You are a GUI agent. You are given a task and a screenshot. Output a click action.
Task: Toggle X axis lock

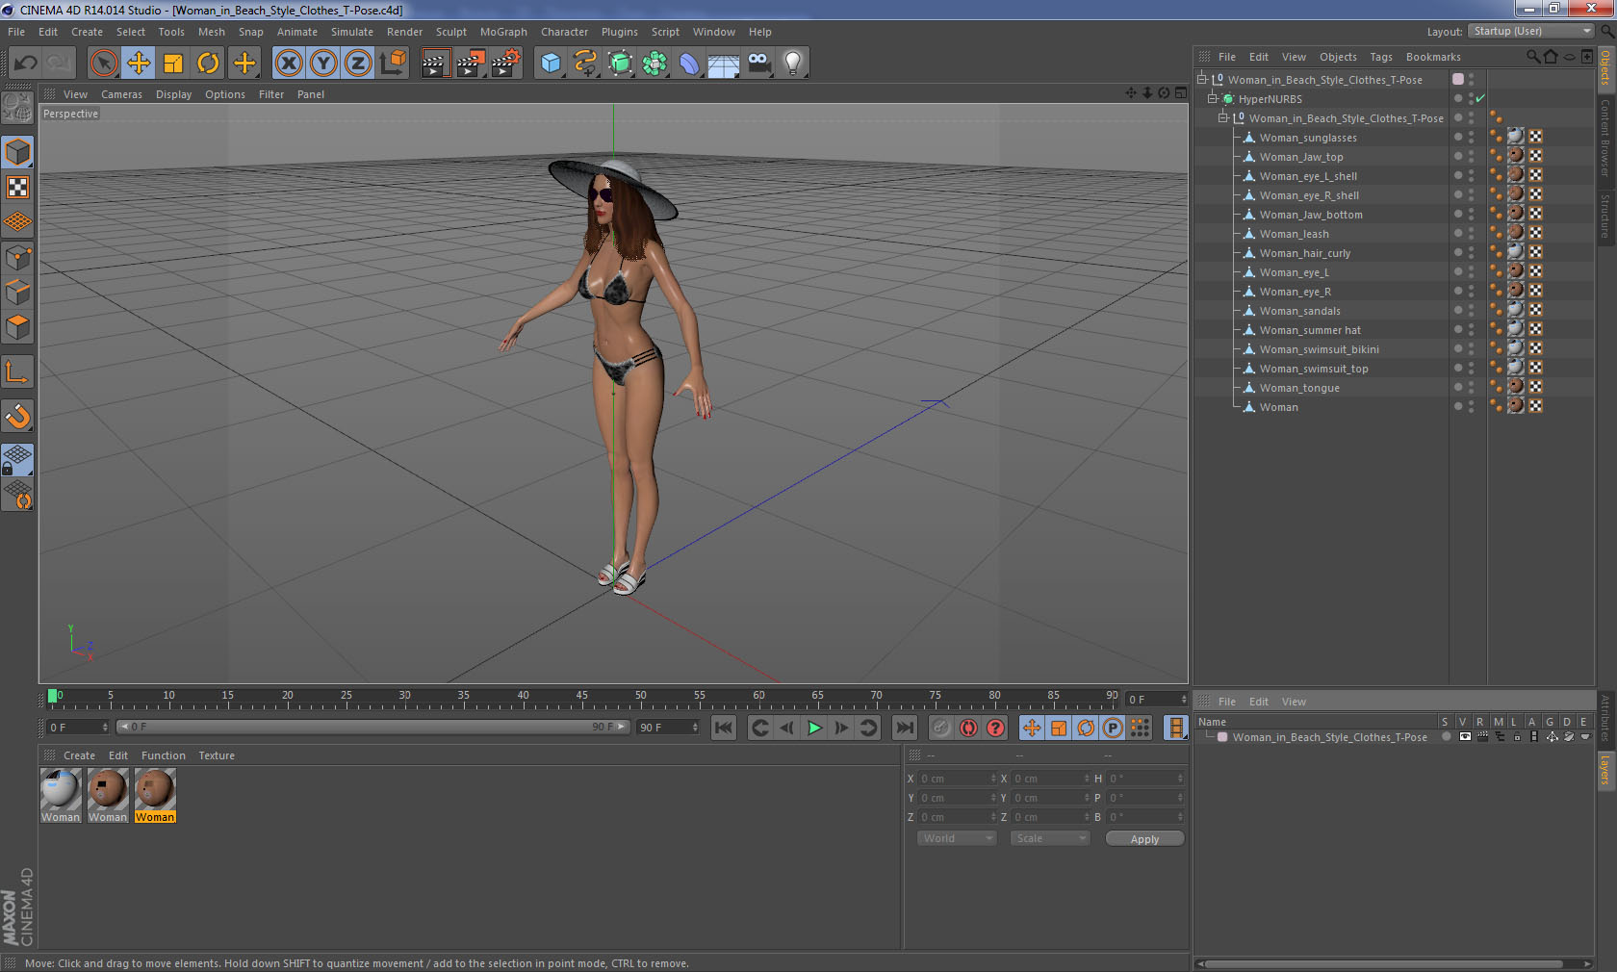pyautogui.click(x=289, y=64)
